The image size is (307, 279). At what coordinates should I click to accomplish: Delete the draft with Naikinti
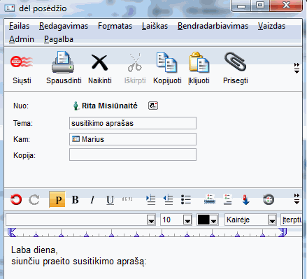pyautogui.click(x=100, y=68)
